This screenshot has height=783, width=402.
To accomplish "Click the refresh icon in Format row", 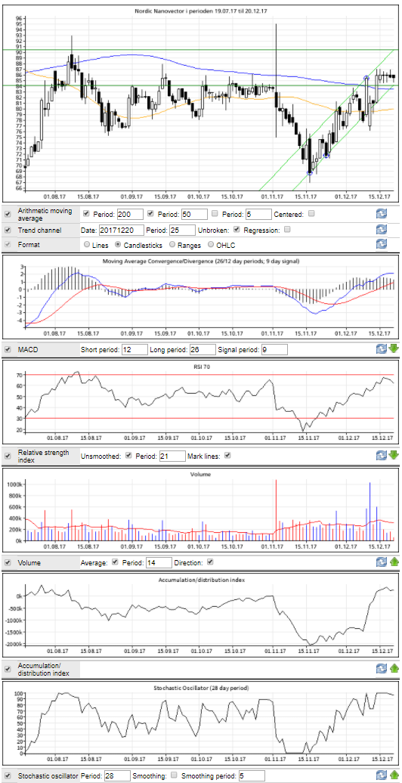I will 382,245.
